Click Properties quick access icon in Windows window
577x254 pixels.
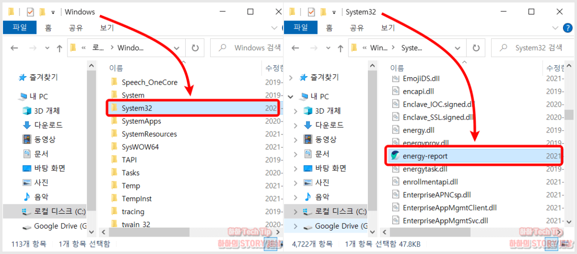coord(30,12)
